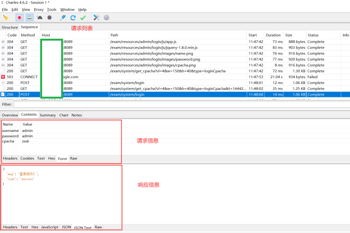
Task: Open the Window menu
Action: (x=67, y=10)
